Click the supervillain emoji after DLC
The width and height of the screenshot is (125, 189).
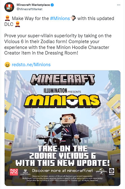[18, 24]
